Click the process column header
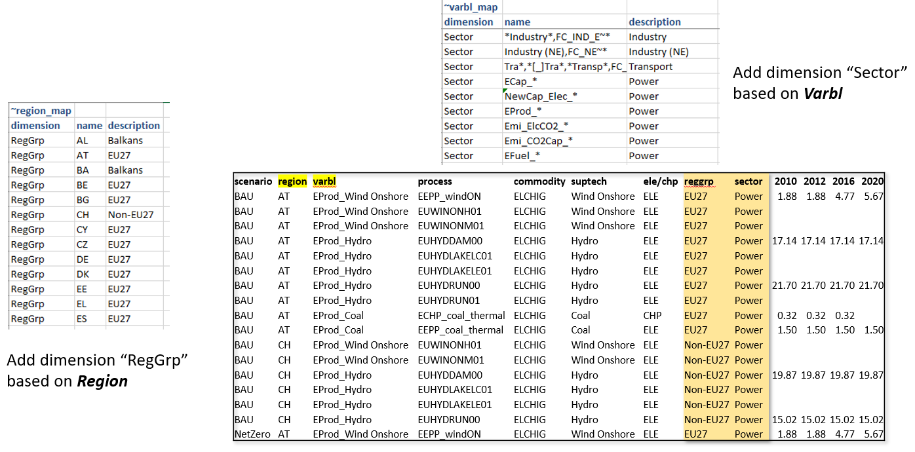This screenshot has height=452, width=915. pyautogui.click(x=435, y=181)
